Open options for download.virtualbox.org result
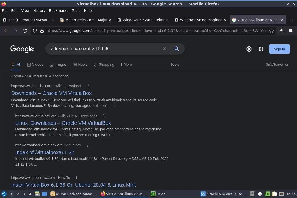The height and width of the screenshot is (198, 297). (x=87, y=145)
